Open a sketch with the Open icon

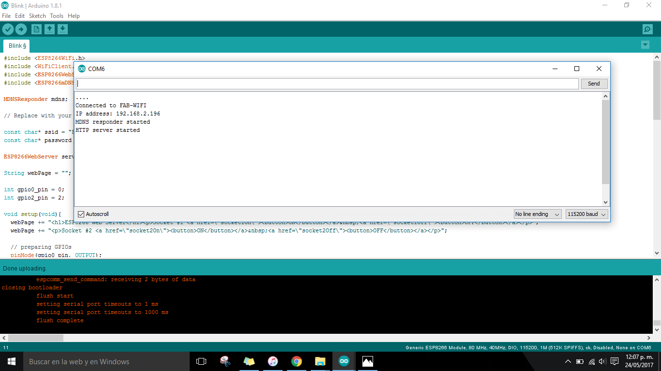(50, 29)
